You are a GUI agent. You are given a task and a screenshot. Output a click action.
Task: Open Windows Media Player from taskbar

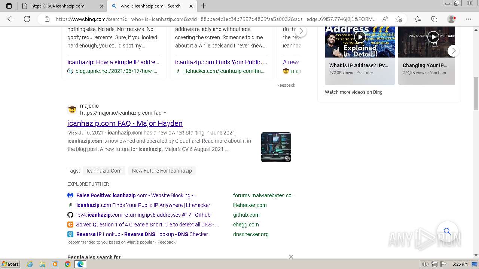pos(55,264)
